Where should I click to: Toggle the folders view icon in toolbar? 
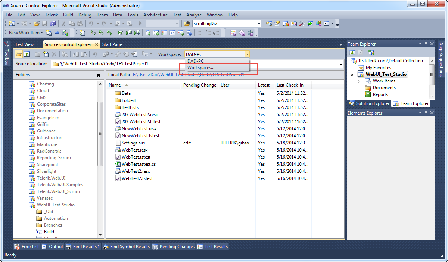coord(19,54)
